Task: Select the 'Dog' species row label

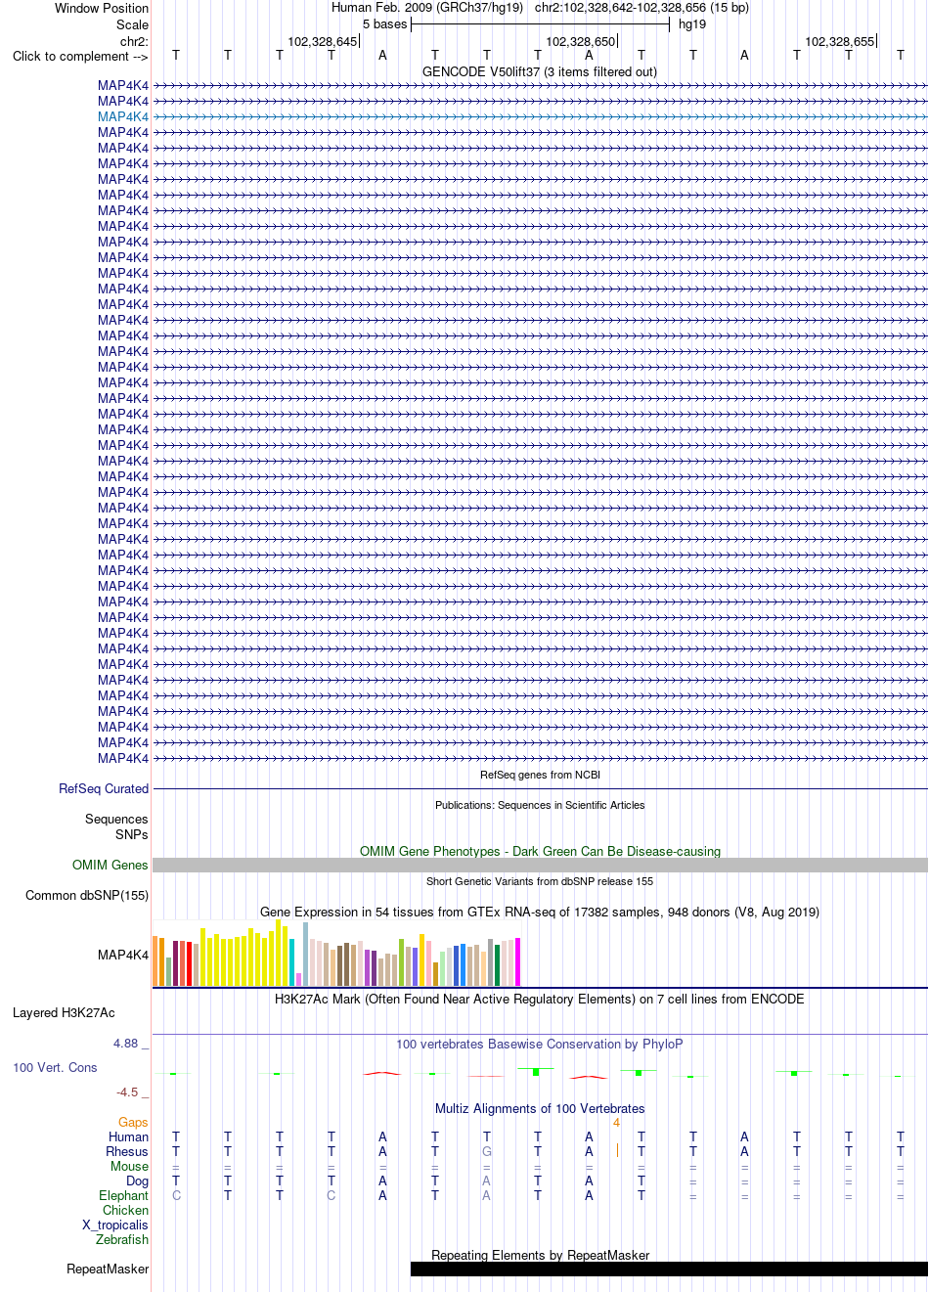Action: [138, 1181]
